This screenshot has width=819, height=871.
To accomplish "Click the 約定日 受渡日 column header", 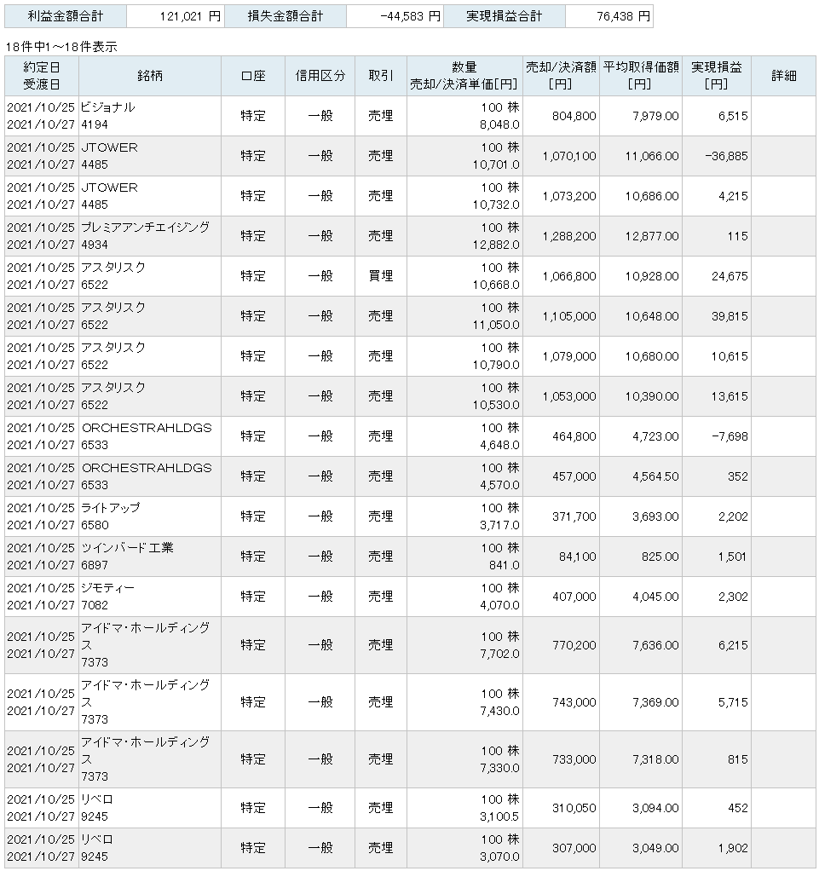I will coord(42,76).
